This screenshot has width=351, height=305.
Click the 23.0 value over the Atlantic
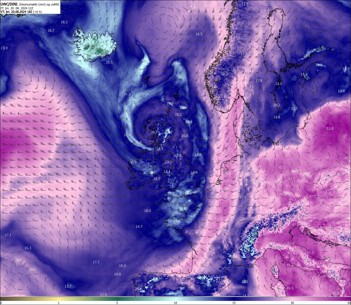pyautogui.click(x=71, y=147)
